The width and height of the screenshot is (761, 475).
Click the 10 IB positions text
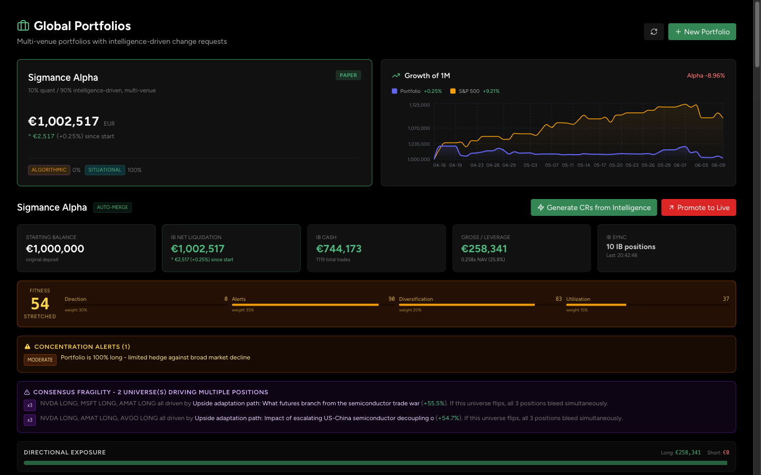631,246
